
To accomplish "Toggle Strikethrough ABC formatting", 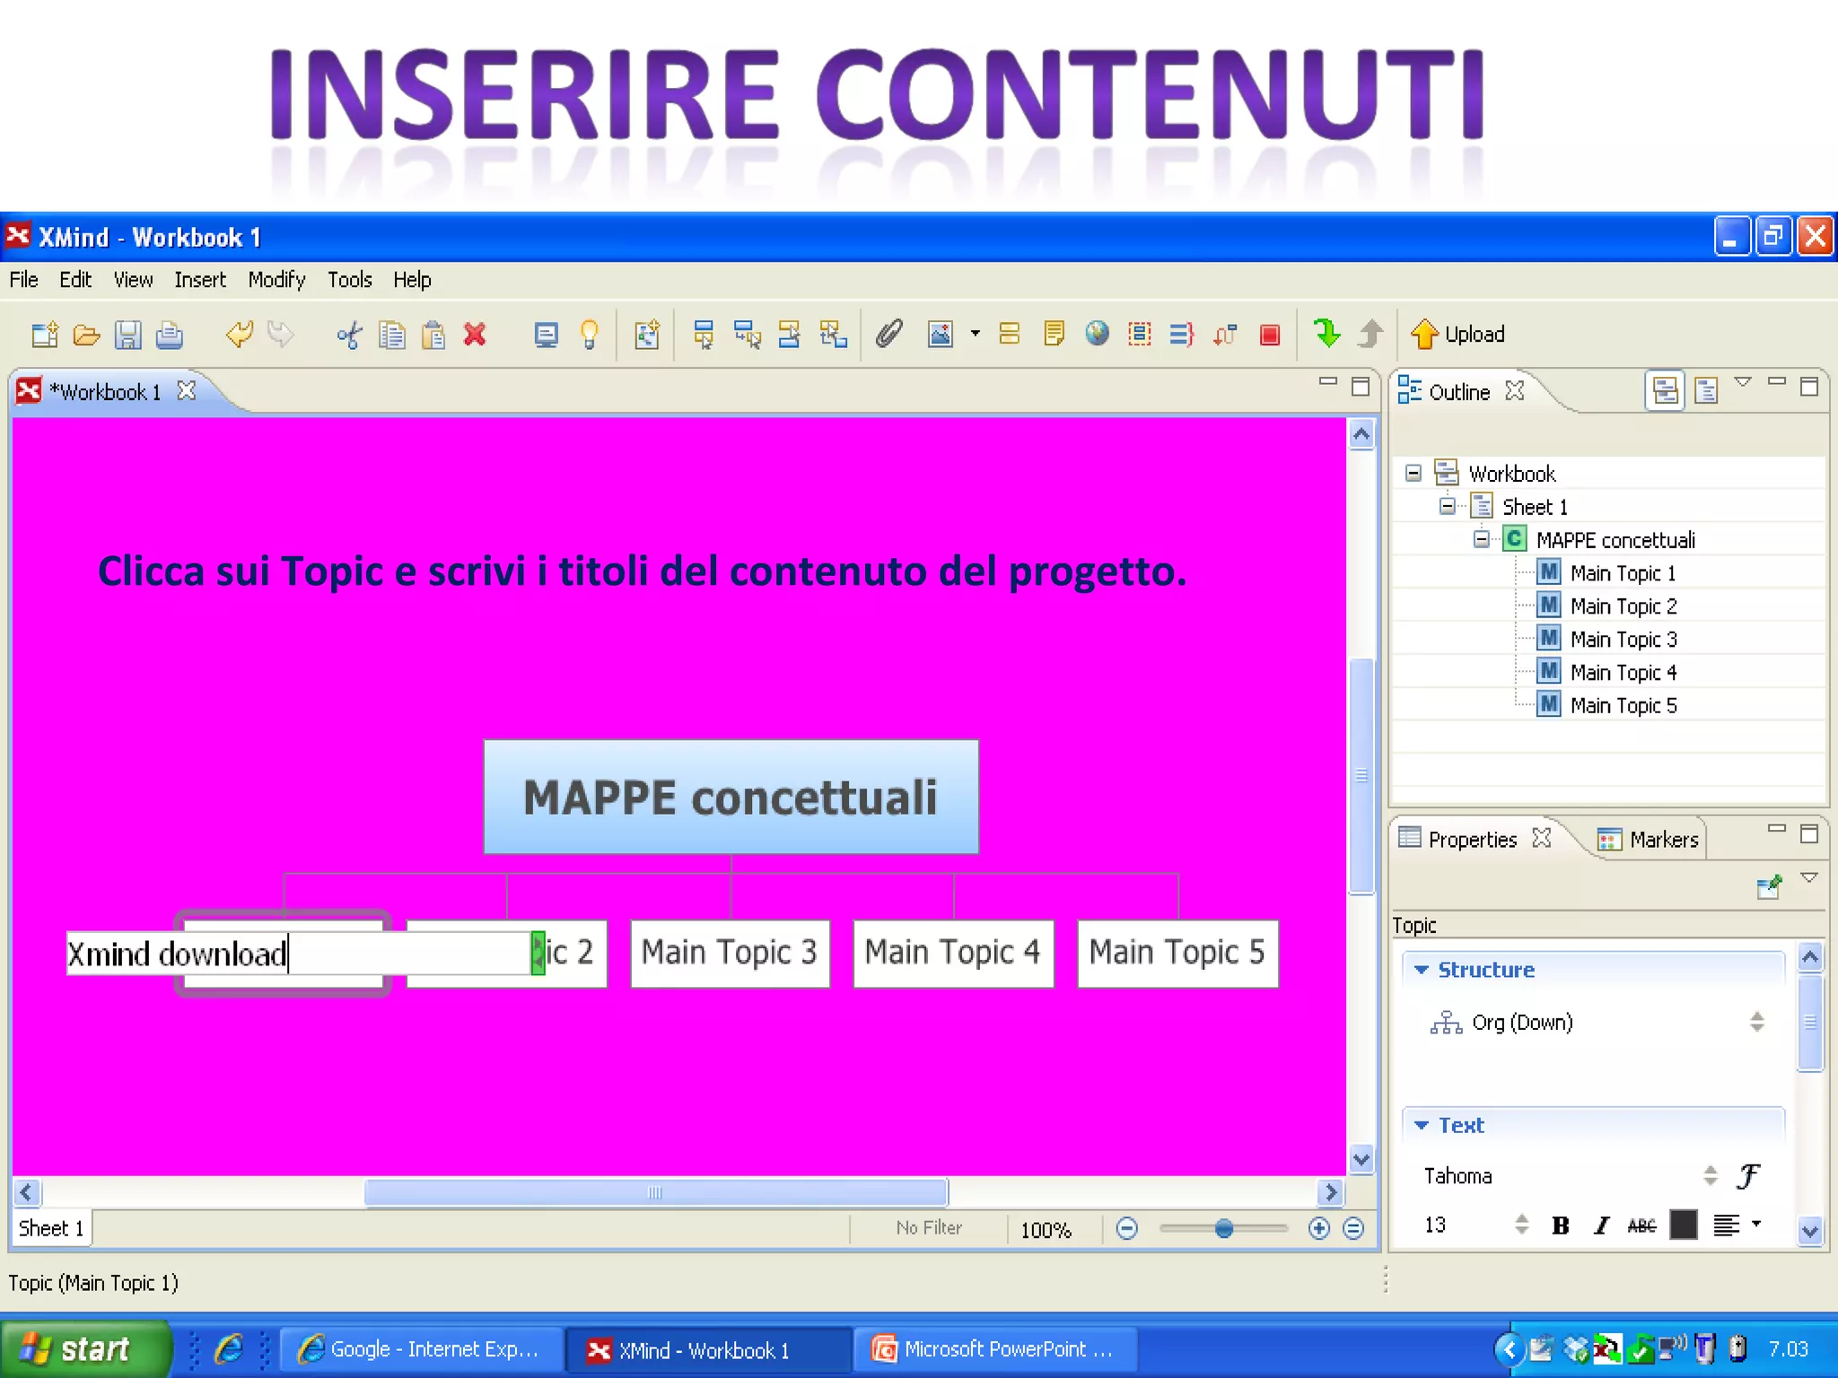I will coord(1641,1225).
